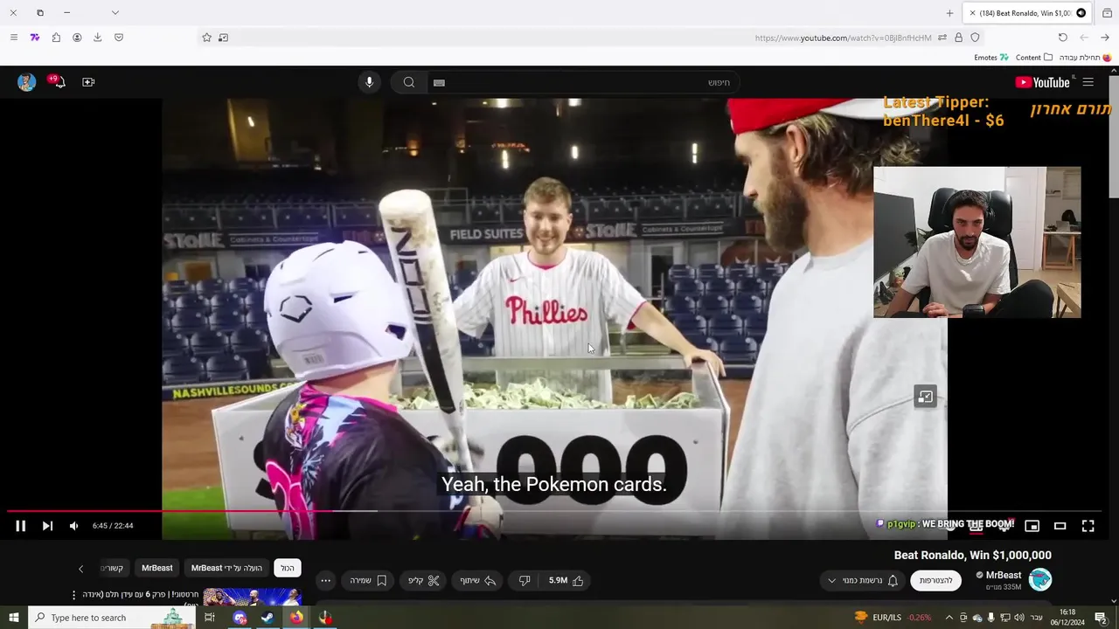Viewport: 1119px width, 629px height.
Task: Create a clip (קליפ)
Action: click(x=424, y=580)
